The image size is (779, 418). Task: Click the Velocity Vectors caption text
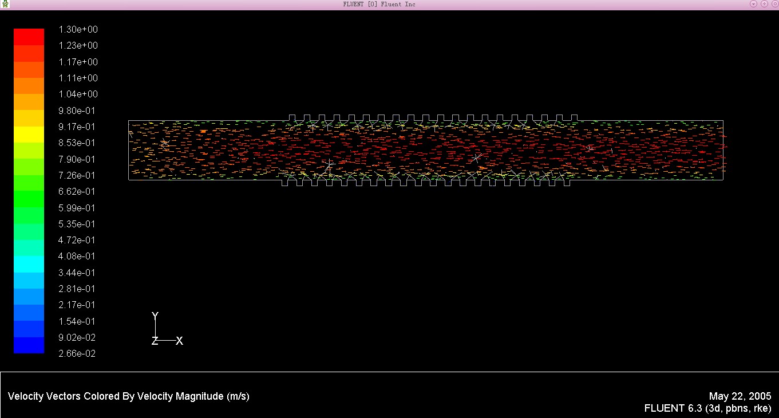coord(128,396)
